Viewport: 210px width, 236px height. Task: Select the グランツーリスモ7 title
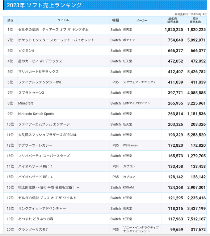tap(33, 229)
